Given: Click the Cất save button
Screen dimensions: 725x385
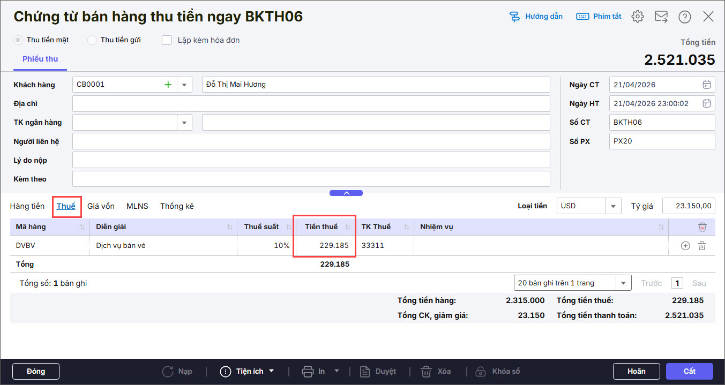Looking at the screenshot, I should coord(689,371).
